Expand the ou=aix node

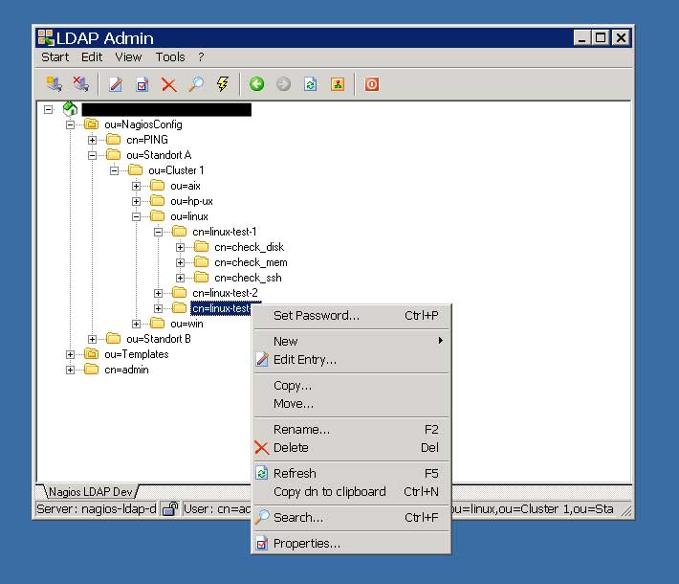tap(136, 186)
